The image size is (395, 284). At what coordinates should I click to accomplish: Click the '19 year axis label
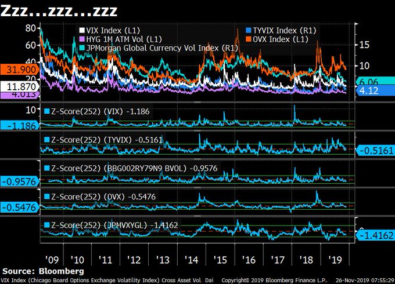pos(335,260)
